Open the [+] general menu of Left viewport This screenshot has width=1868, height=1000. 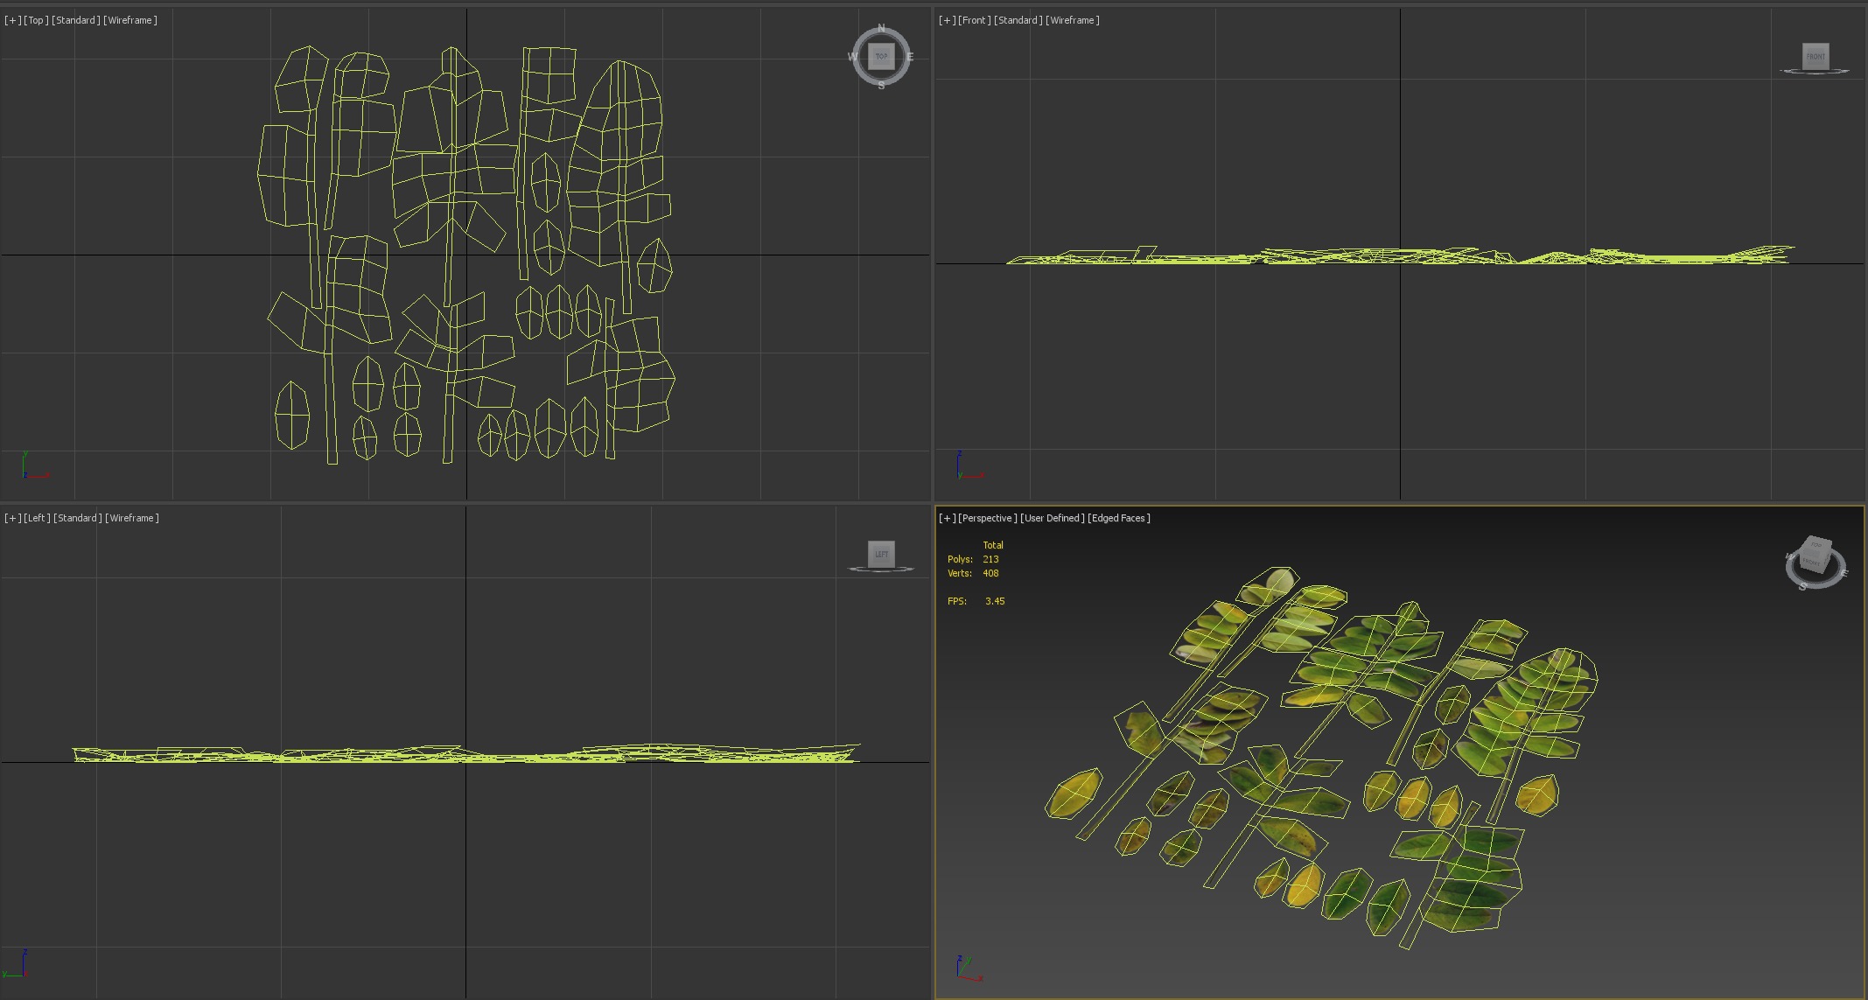[12, 518]
